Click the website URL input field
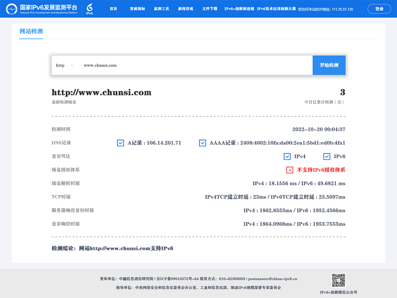The width and height of the screenshot is (397, 298). click(x=194, y=65)
